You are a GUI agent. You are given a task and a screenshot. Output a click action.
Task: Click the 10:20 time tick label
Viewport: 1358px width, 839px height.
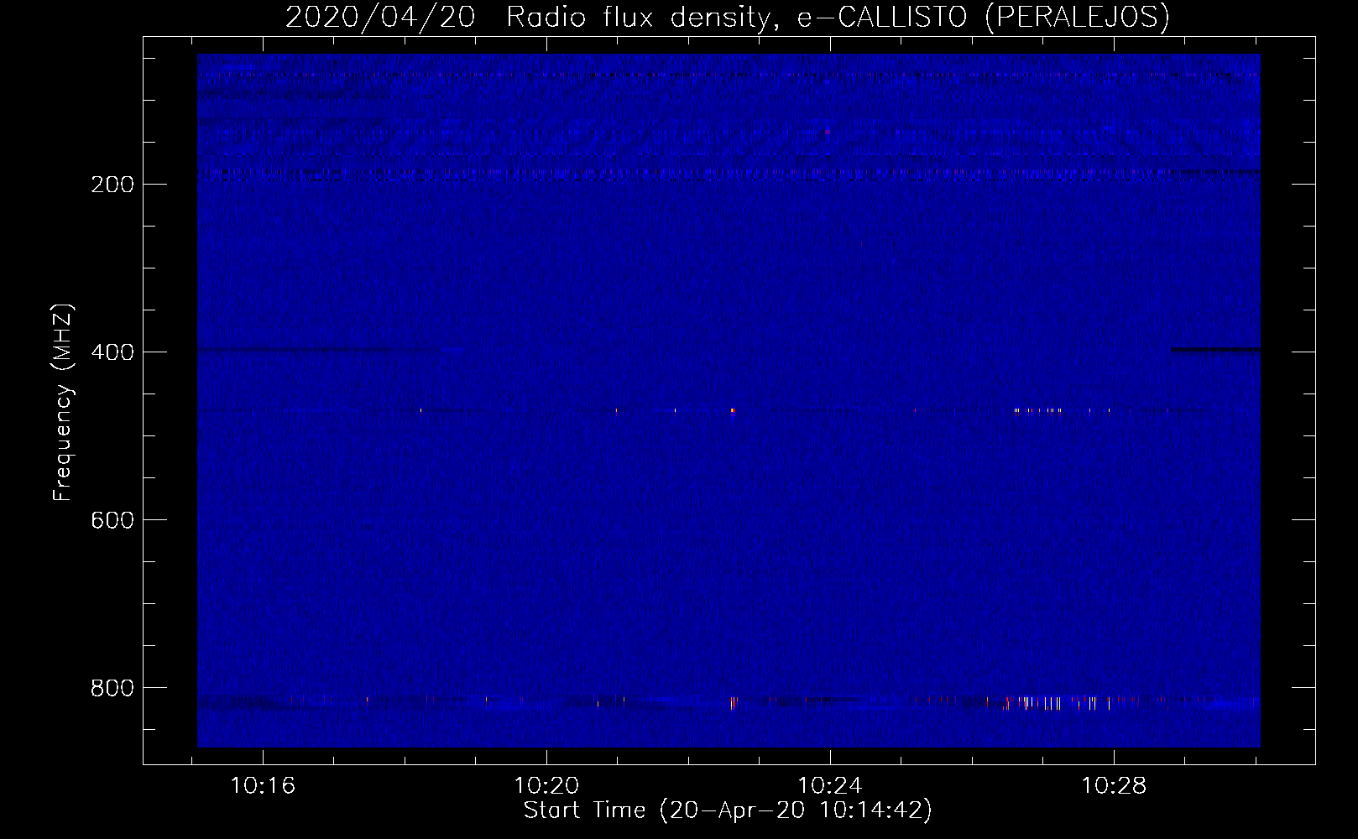[x=546, y=786]
